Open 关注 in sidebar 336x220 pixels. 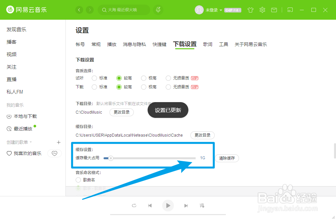coord(12,67)
